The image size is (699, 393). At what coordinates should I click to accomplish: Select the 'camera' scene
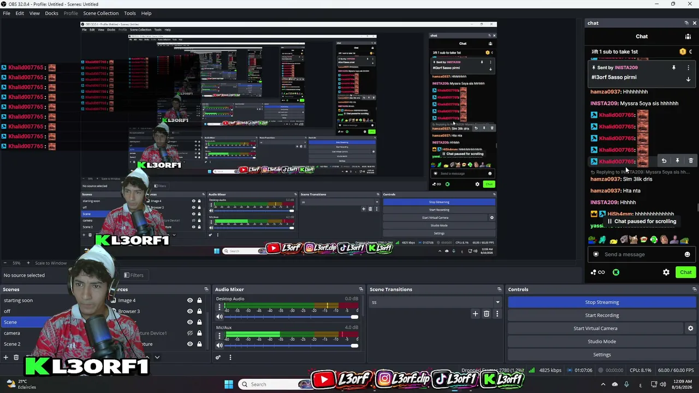click(x=12, y=333)
